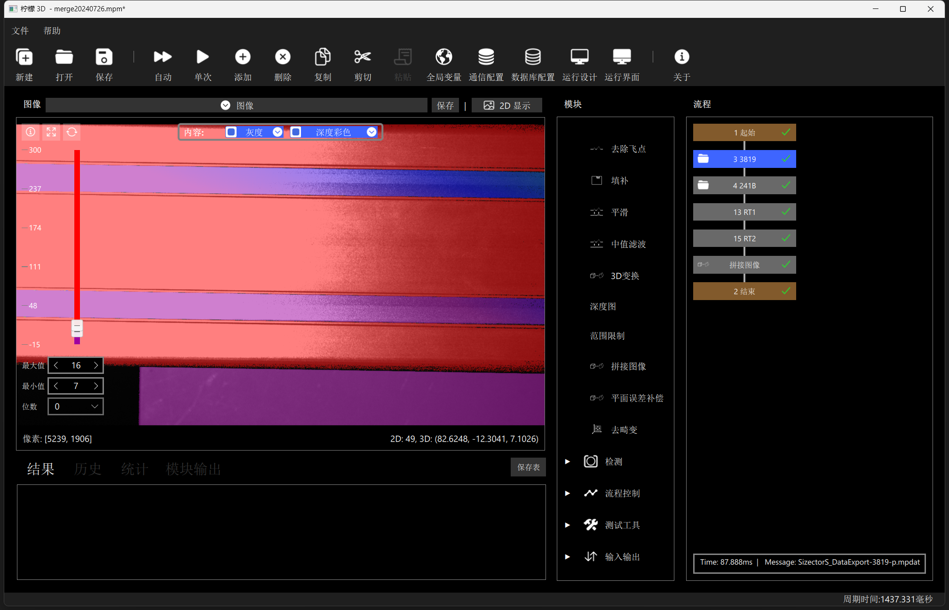
Task: Select flow step 13 RT1
Action: (x=744, y=212)
